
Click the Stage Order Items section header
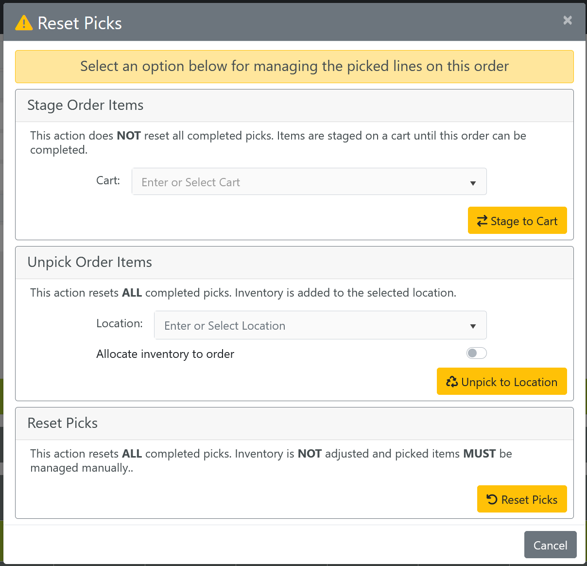[x=86, y=106]
